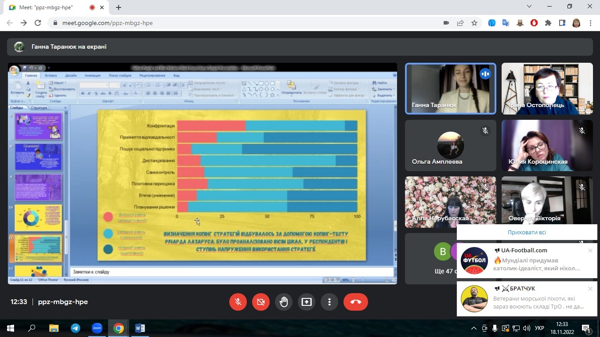Expand the tab search chevron
This screenshot has width=600, height=337.
pos(530,6)
